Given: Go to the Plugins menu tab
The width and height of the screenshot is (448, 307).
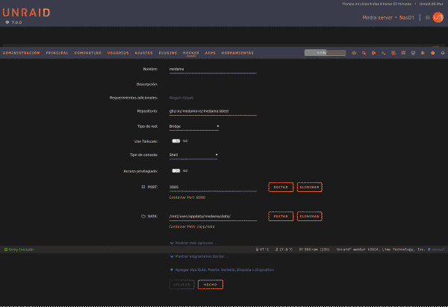Looking at the screenshot, I should click(x=168, y=53).
